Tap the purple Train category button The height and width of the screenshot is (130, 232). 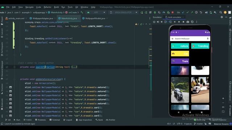(x=180, y=61)
